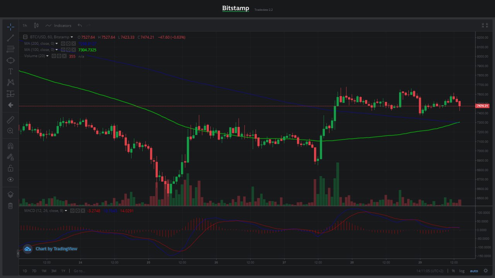Toggle hide all drawings eye icon
Screen dimensions: 495x278
tap(10, 180)
